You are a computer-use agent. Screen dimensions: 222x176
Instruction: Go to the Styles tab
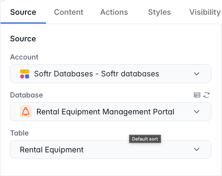pos(159,12)
